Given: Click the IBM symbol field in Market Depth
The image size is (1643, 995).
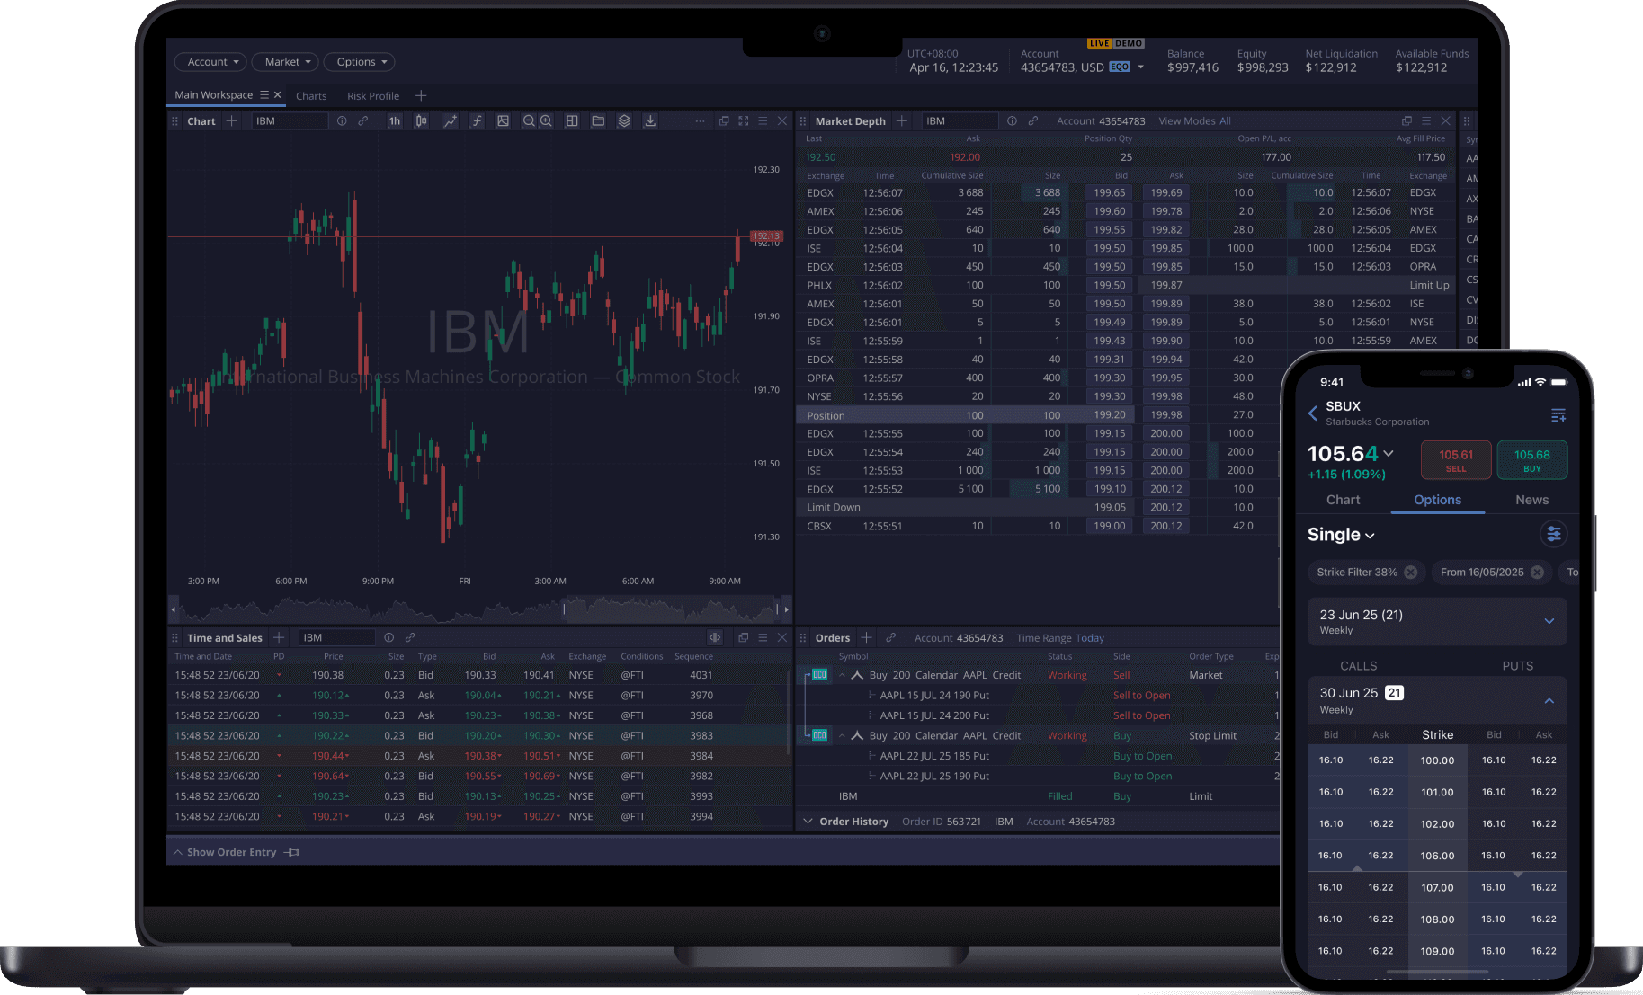Looking at the screenshot, I should (x=960, y=120).
